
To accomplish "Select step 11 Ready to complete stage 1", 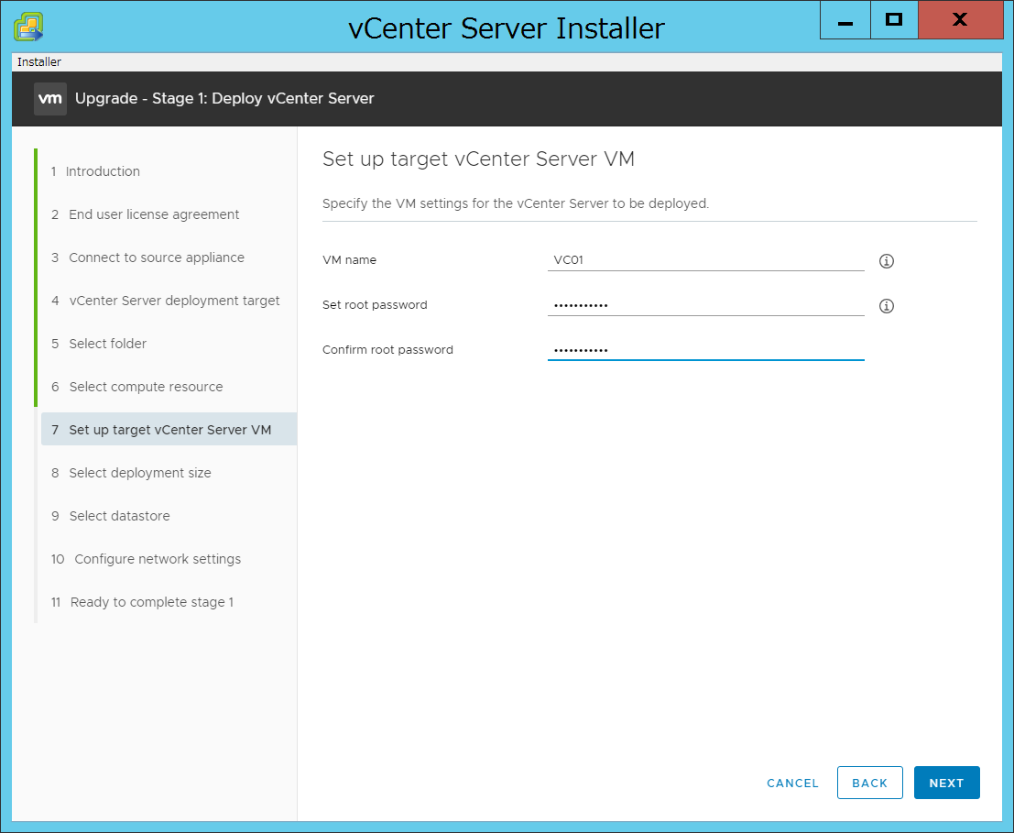I will click(x=142, y=602).
